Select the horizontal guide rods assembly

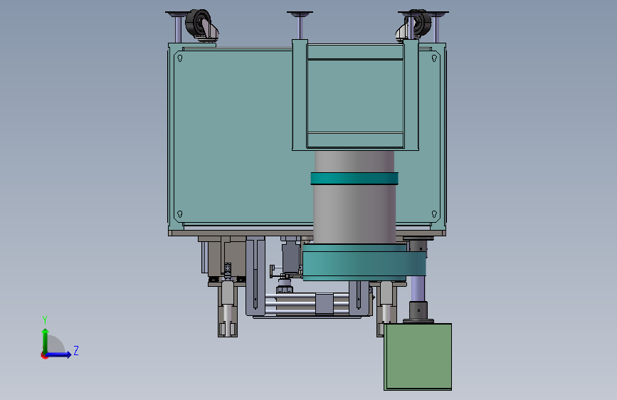(x=307, y=303)
